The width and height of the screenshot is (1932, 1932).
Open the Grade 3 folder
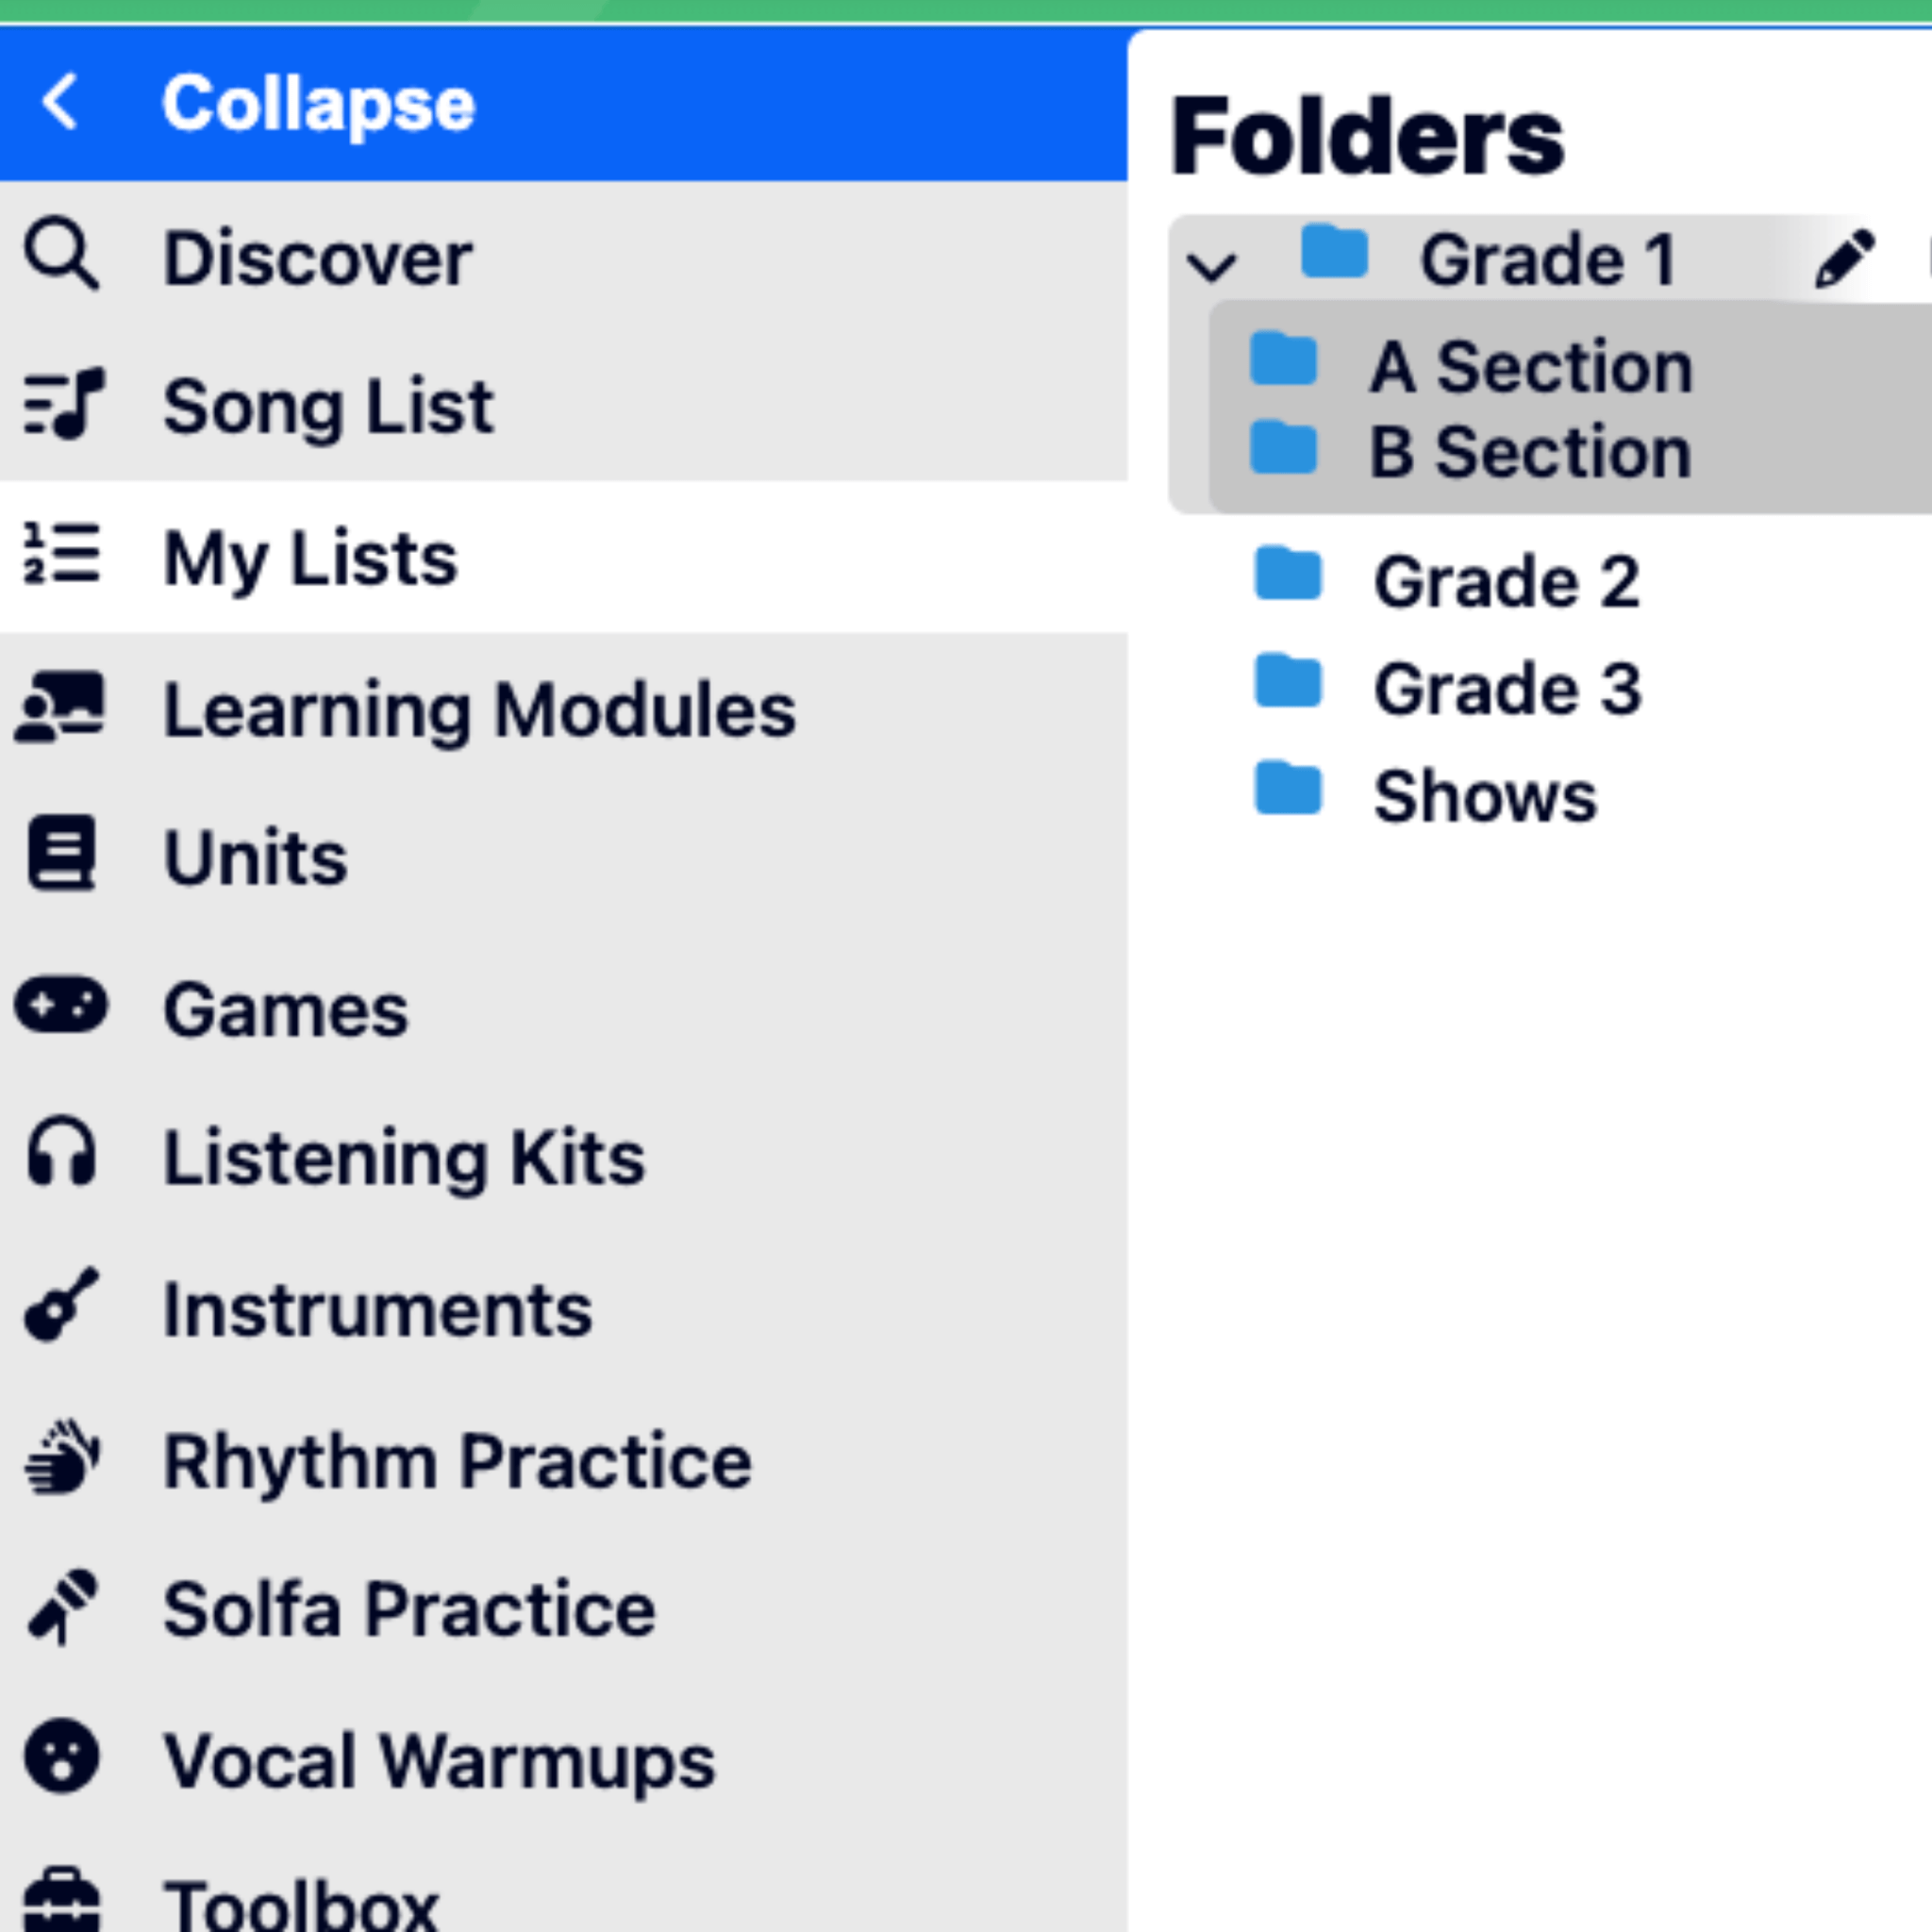(1506, 688)
